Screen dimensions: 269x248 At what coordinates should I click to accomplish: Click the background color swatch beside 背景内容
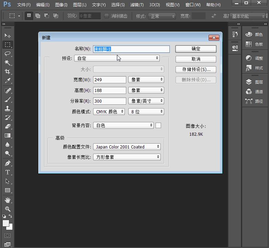pyautogui.click(x=158, y=125)
